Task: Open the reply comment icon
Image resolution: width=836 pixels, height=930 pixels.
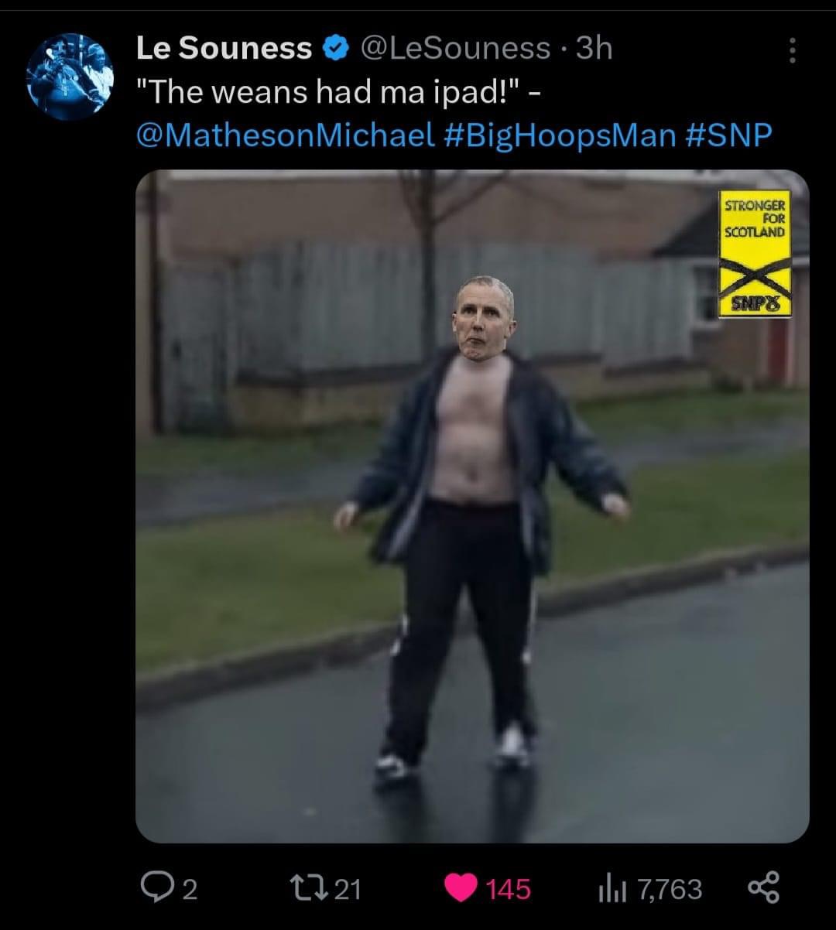Action: pyautogui.click(x=158, y=888)
